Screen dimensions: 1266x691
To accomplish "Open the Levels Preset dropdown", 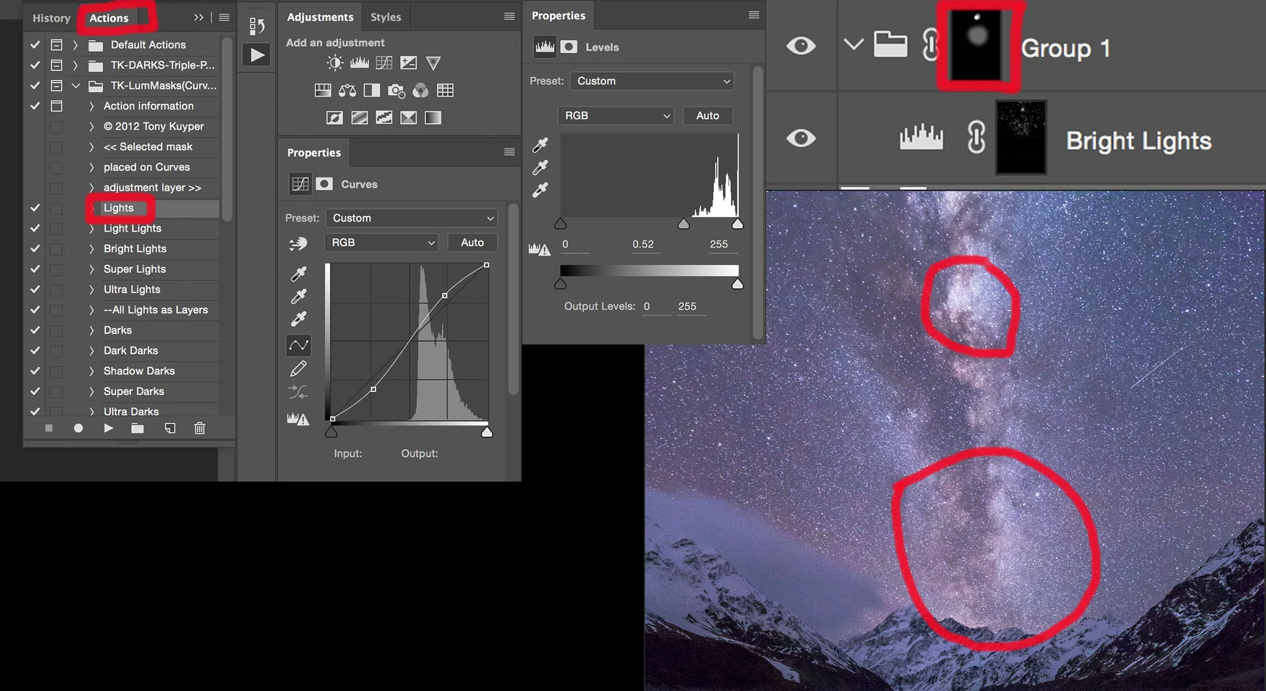I will click(x=652, y=81).
